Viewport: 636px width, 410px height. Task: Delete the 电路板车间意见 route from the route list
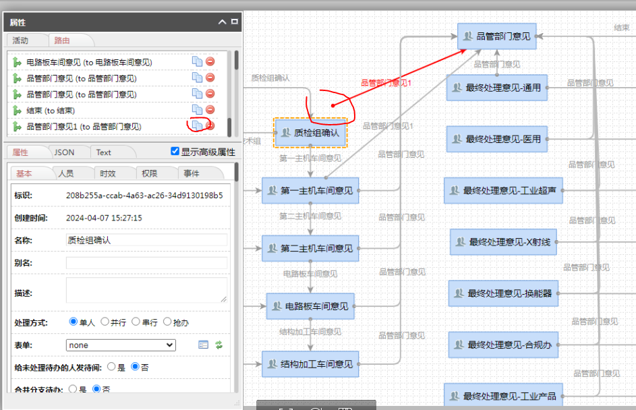[210, 61]
